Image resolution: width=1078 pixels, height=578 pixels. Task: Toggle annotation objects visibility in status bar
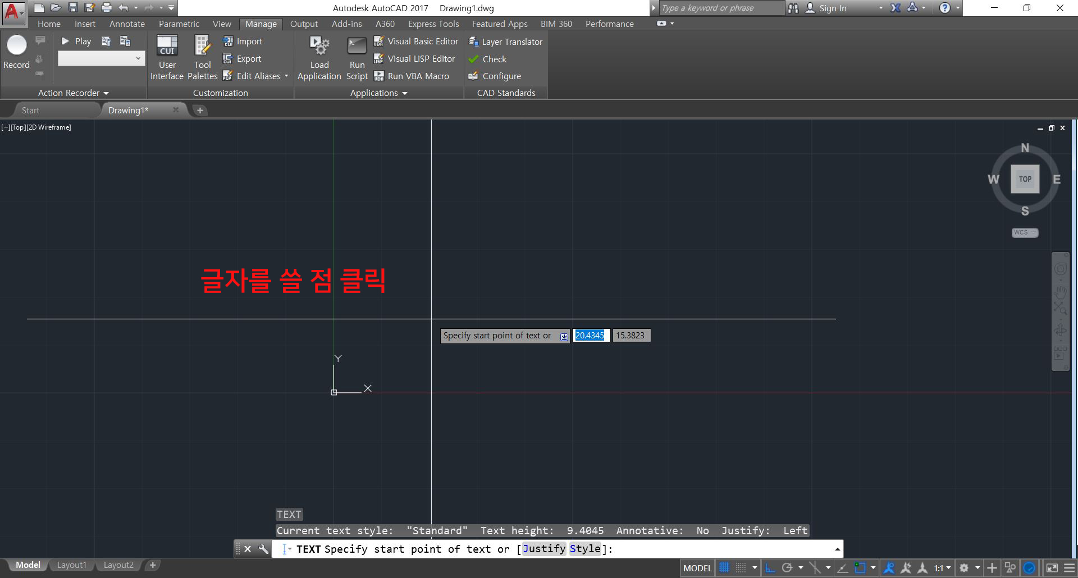coord(889,568)
